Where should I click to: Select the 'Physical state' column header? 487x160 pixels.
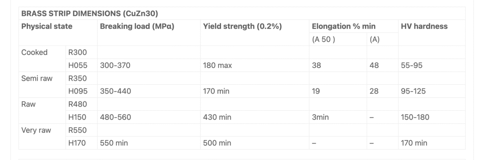47,27
